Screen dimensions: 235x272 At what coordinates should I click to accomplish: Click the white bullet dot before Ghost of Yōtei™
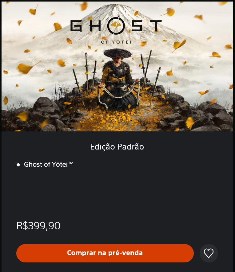pyautogui.click(x=18, y=165)
